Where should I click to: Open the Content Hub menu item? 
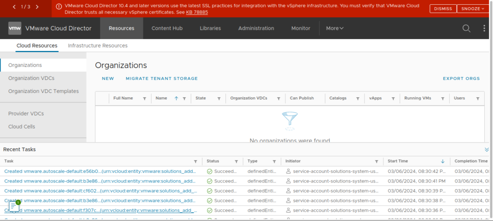[167, 28]
